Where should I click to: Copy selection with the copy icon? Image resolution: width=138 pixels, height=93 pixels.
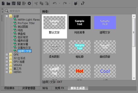(41, 4)
